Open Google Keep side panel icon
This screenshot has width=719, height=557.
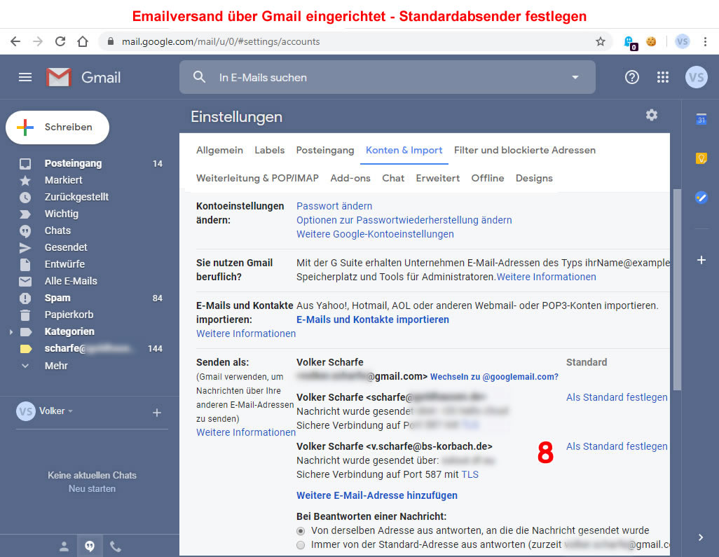click(x=701, y=158)
